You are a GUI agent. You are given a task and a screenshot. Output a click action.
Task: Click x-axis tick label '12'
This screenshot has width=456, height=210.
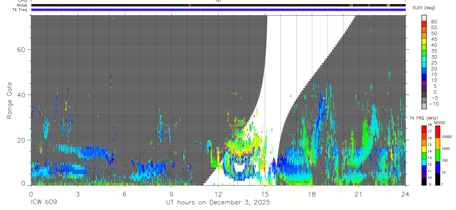pos(218,194)
